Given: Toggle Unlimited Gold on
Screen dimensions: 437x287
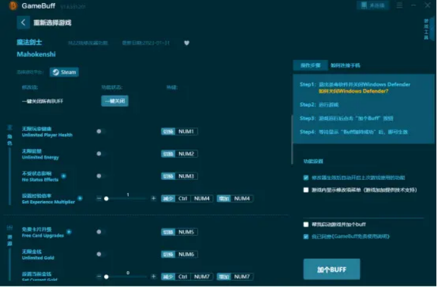Looking at the screenshot, I should [101, 254].
